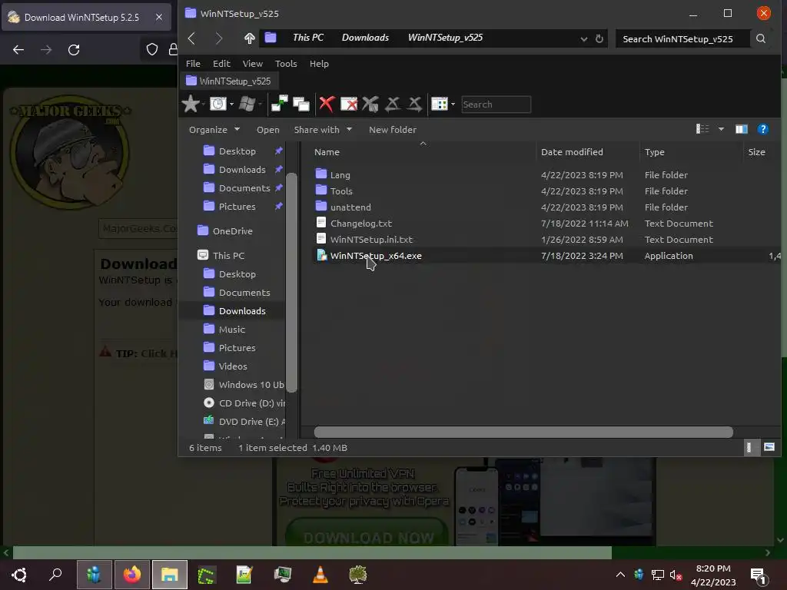Click the Open command button

pos(267,129)
